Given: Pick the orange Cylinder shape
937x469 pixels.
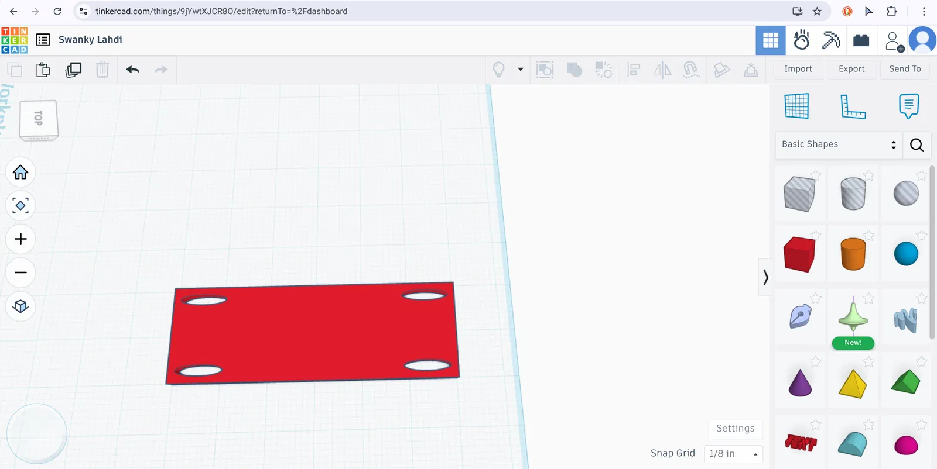Looking at the screenshot, I should coord(853,254).
